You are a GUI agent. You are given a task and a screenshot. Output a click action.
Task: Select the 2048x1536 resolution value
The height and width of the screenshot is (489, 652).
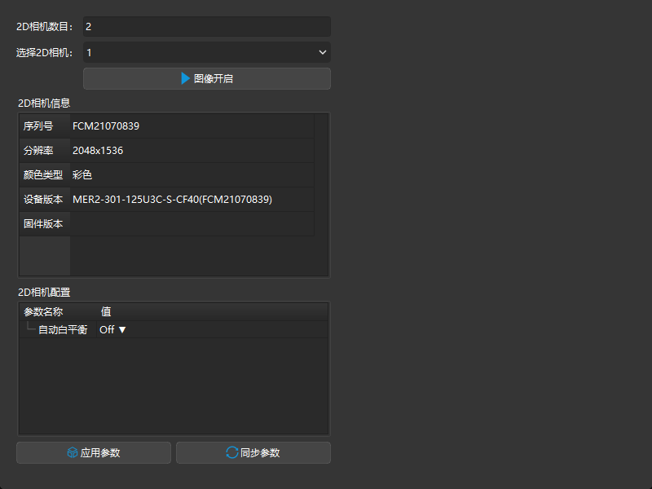tap(192, 151)
